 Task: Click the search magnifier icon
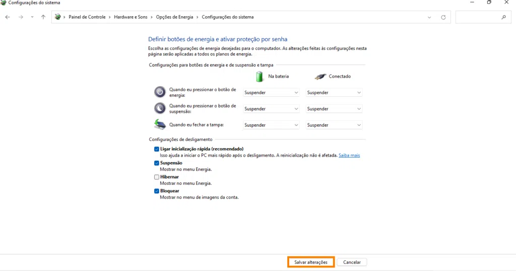pos(503,17)
